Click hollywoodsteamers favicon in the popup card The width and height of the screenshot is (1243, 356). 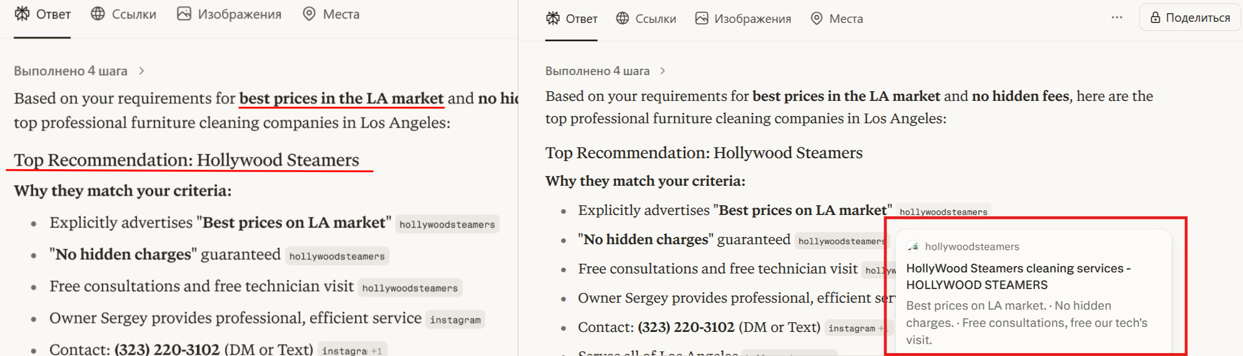pos(913,247)
